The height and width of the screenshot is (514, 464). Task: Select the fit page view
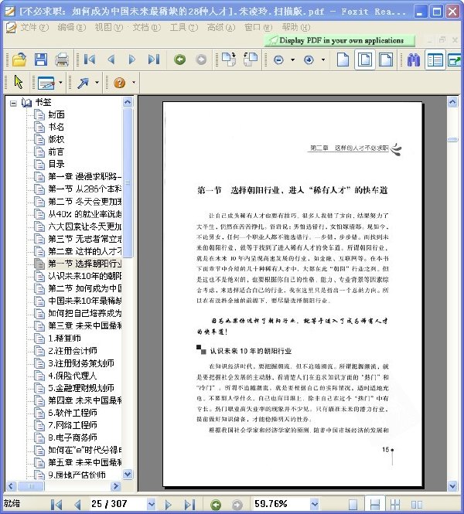point(365,60)
